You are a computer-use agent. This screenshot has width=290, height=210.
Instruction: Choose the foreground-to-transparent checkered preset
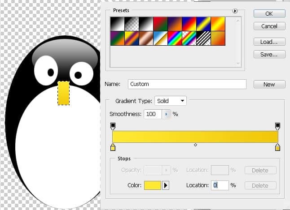click(132, 24)
